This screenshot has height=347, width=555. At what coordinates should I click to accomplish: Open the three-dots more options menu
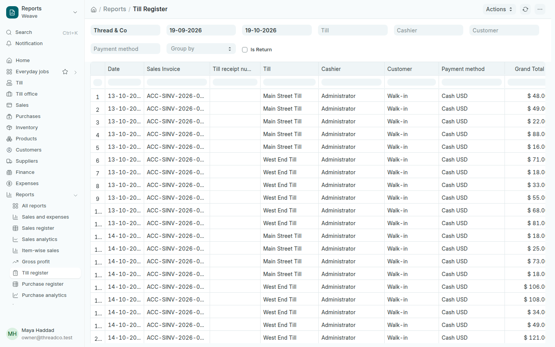(x=540, y=9)
